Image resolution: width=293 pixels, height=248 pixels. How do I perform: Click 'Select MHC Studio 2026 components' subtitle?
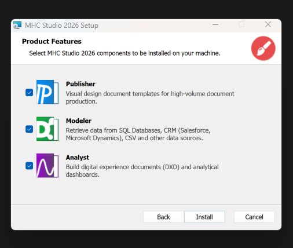[124, 53]
